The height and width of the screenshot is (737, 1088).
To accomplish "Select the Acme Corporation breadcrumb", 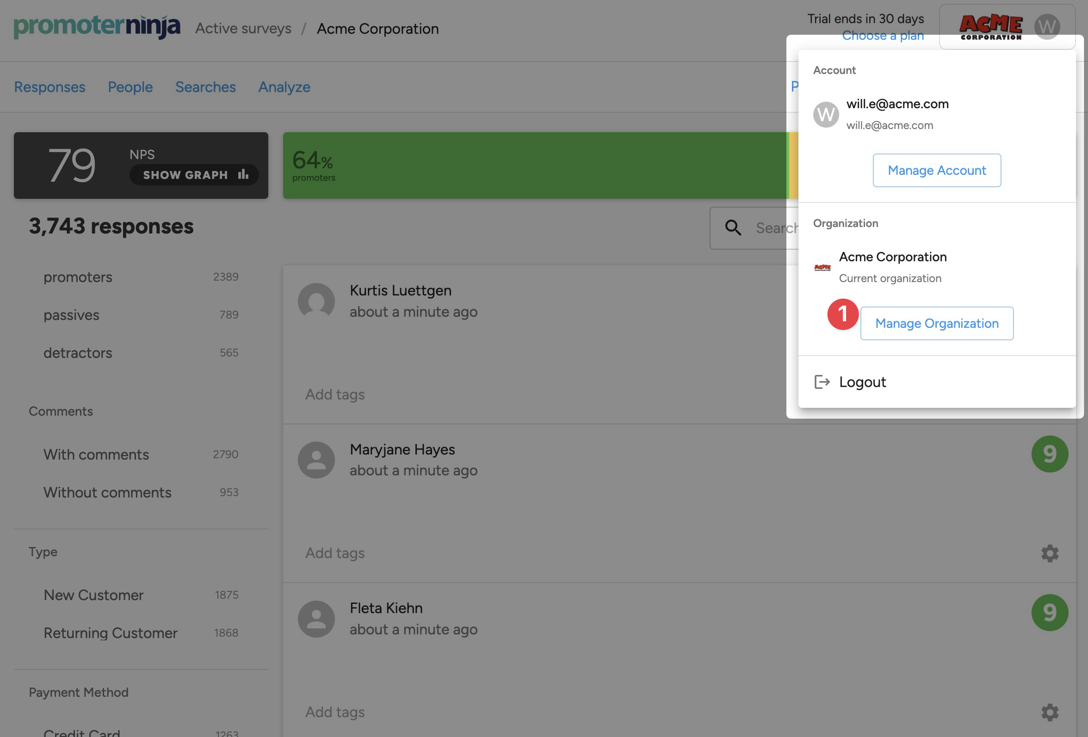I will click(x=377, y=29).
